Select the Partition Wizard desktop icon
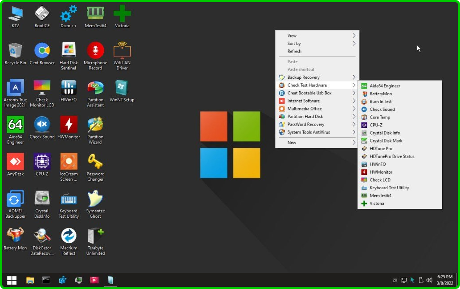 (x=95, y=130)
